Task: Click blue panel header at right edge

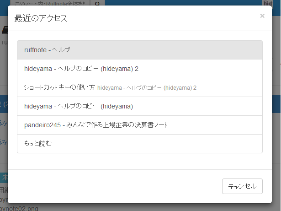Action: click(x=276, y=104)
